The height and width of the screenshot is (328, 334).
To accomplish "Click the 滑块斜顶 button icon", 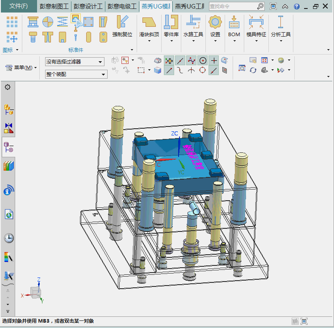I will 149,22.
